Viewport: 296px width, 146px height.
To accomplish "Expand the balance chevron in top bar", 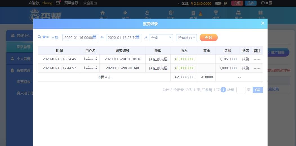I will click(x=179, y=3).
